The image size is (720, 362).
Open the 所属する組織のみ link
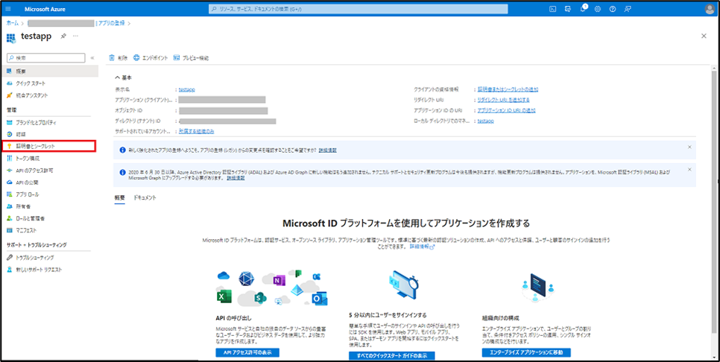point(197,131)
